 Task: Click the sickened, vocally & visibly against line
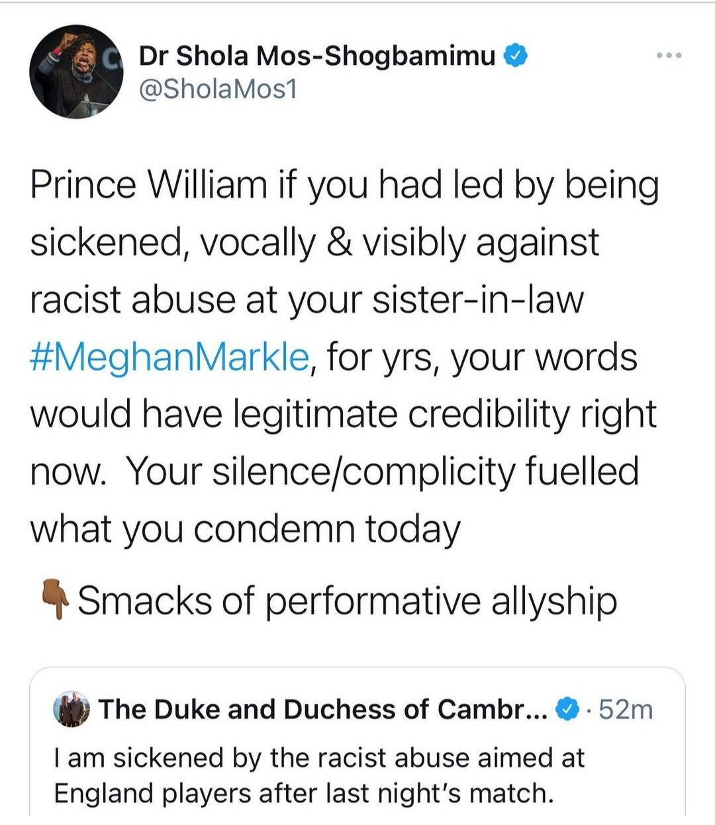tap(314, 242)
